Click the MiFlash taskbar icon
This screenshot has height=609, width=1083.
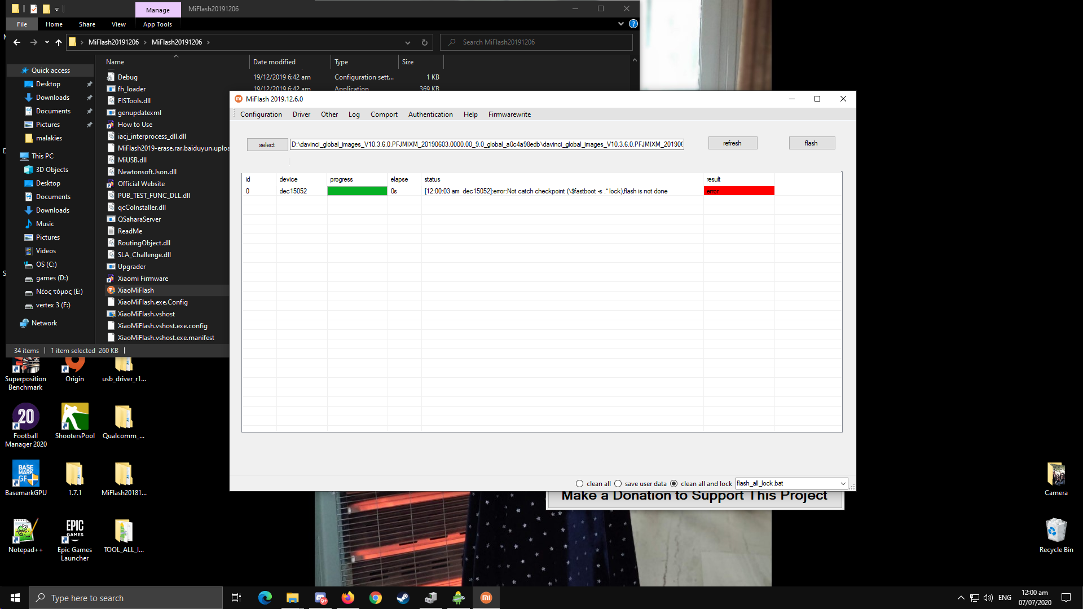486,598
